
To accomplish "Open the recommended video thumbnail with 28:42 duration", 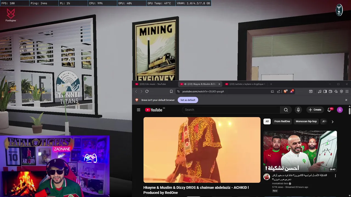I will tap(300, 151).
